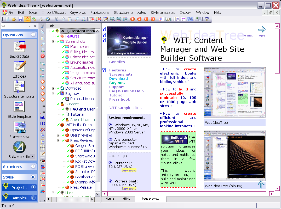Image resolution: width=281 pixels, height=209 pixels.
Task: Click the pin icon of the WIT panel
Action: click(x=30, y=26)
